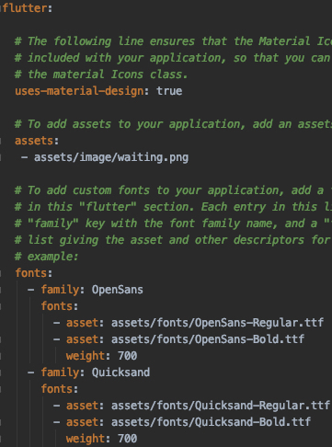Click the "family" key on the Quicksand line
The image size is (332, 447).
click(60, 372)
